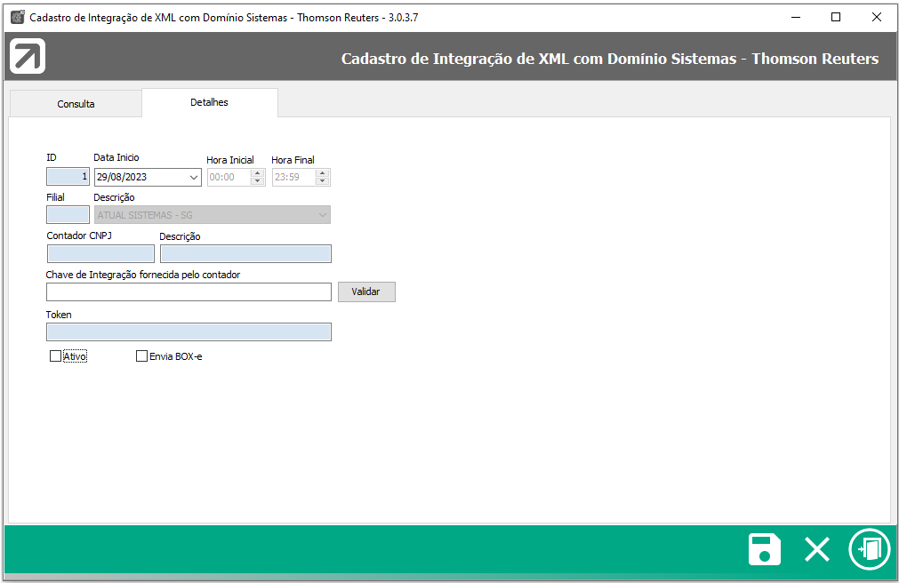Expand the ATUAL SISTEMAS - SG dropdown
The width and height of the screenshot is (899, 583).
point(323,215)
